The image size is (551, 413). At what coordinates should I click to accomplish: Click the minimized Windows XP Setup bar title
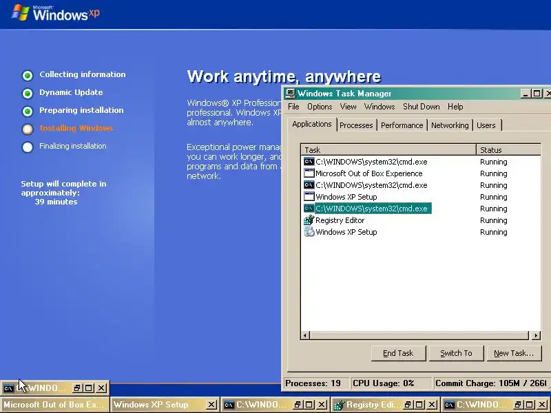coord(151,405)
